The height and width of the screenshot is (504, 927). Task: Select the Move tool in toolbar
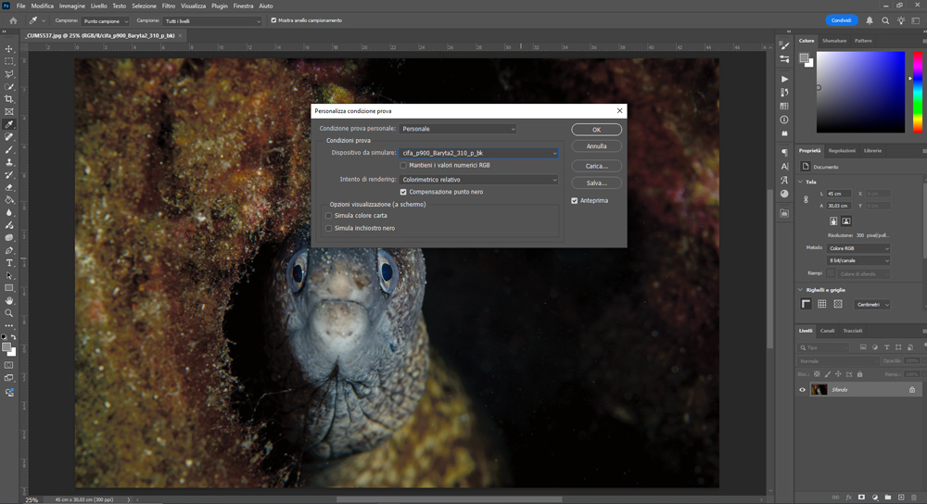[9, 48]
